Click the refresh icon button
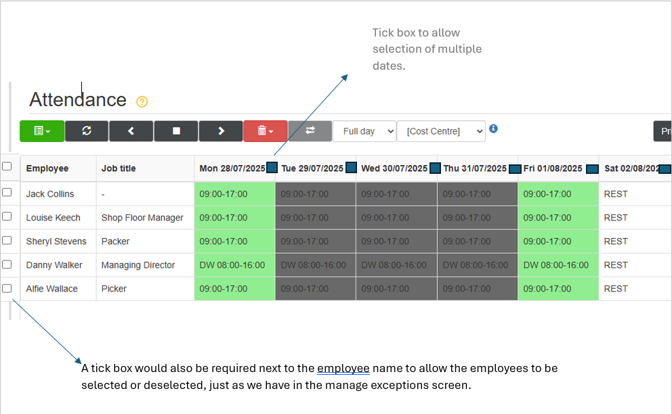 (87, 131)
